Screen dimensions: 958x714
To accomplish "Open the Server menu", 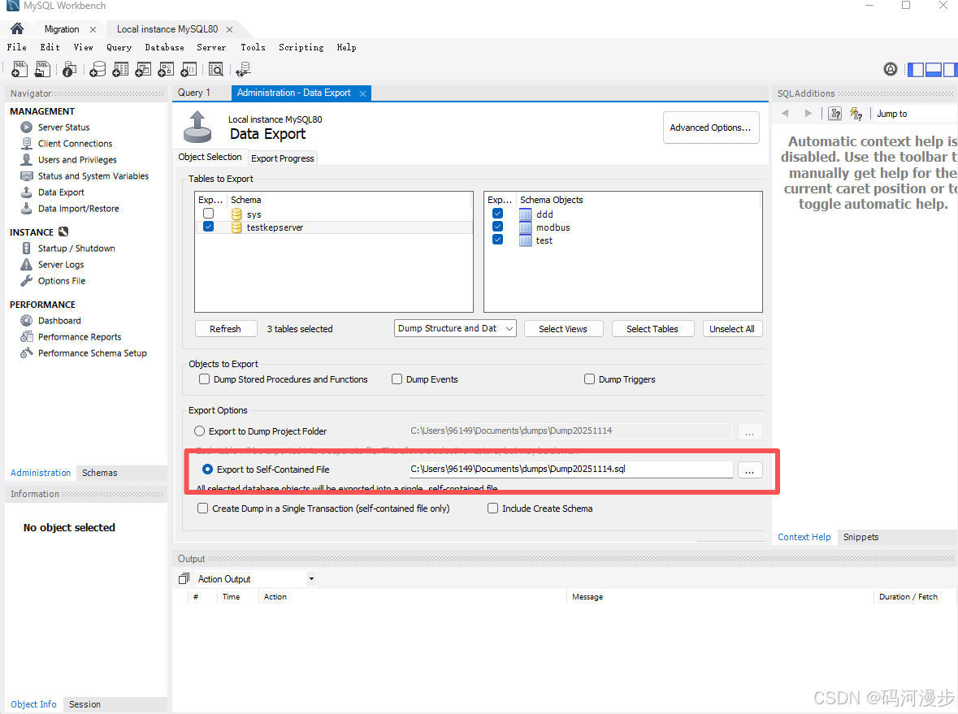I will click(x=211, y=47).
